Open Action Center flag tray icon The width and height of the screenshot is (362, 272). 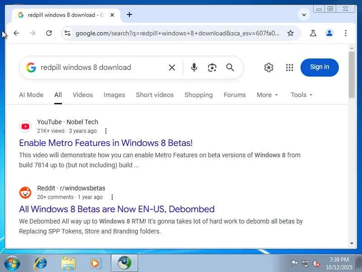tap(294, 263)
